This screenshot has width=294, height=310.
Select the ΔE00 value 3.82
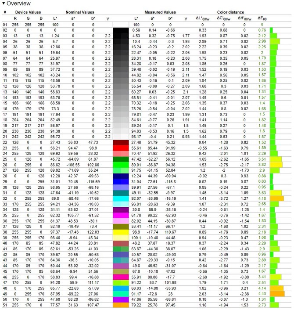point(262,165)
